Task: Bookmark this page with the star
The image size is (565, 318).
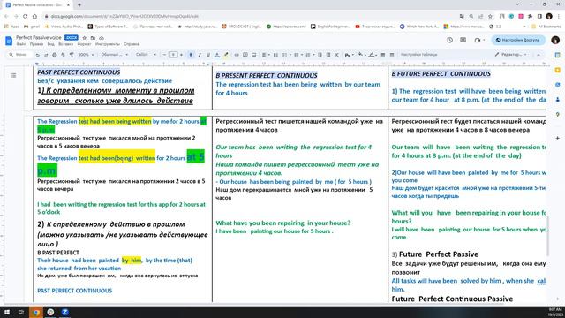Action: click(490, 16)
